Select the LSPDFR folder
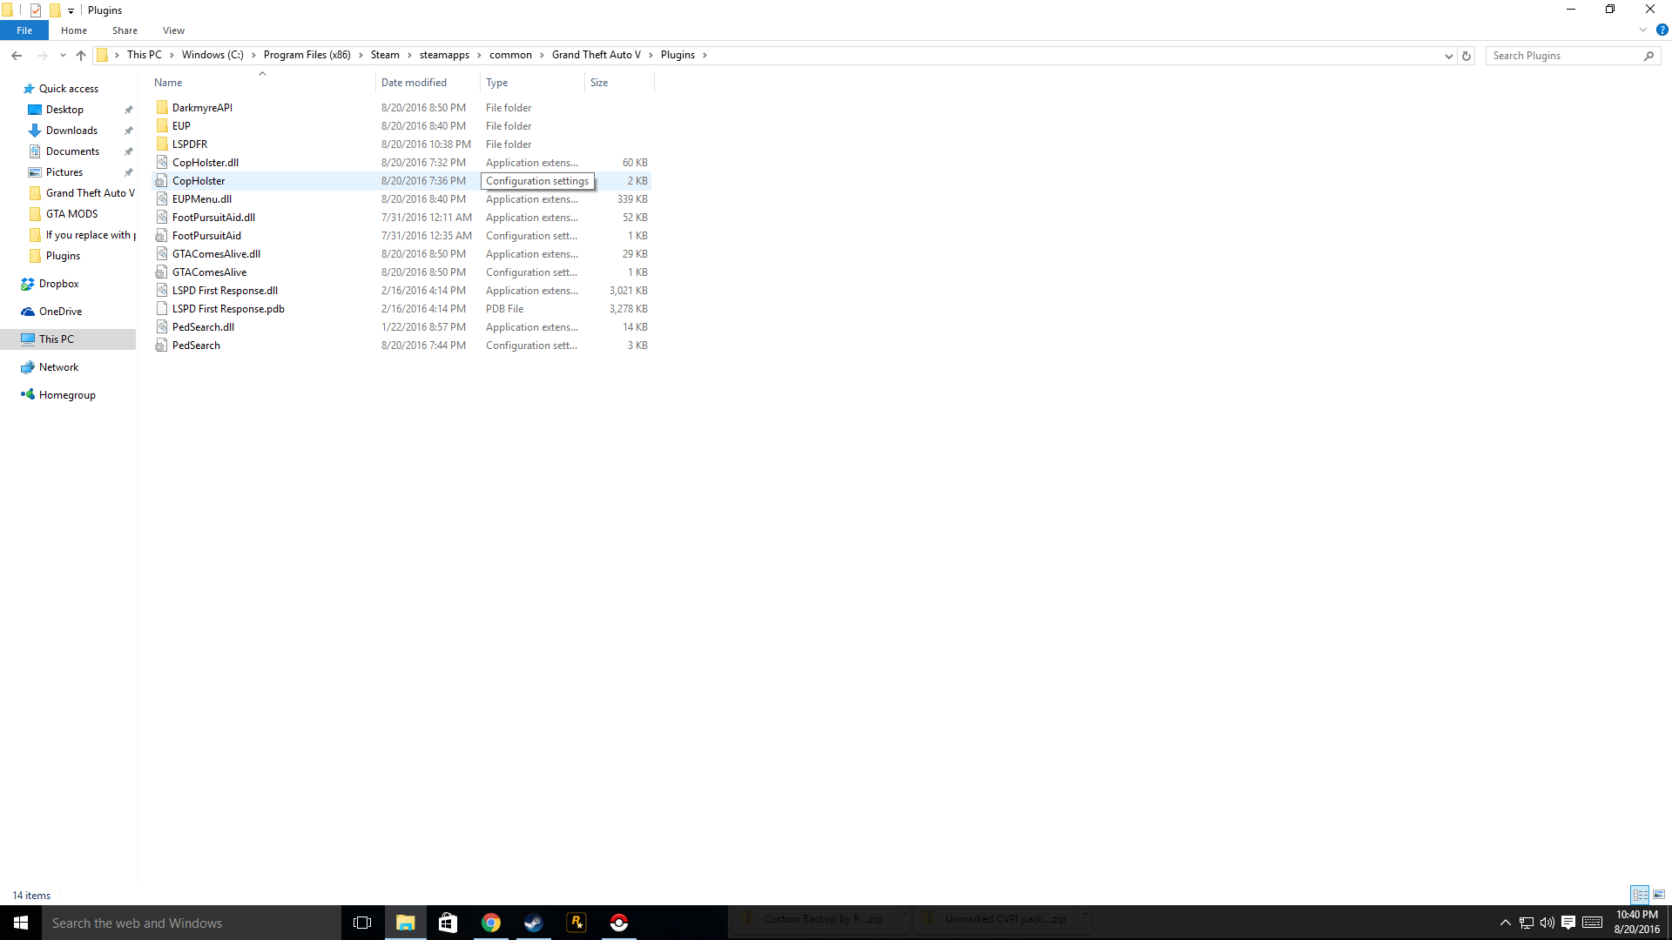The image size is (1672, 940). [190, 144]
